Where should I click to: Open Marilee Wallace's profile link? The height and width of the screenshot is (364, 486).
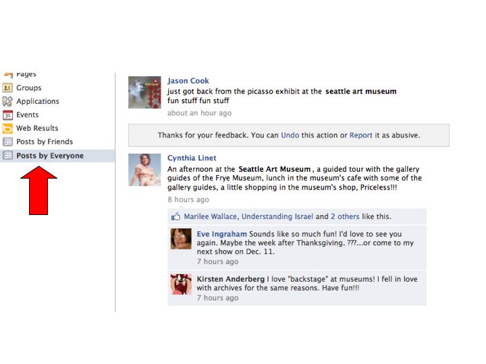(210, 217)
